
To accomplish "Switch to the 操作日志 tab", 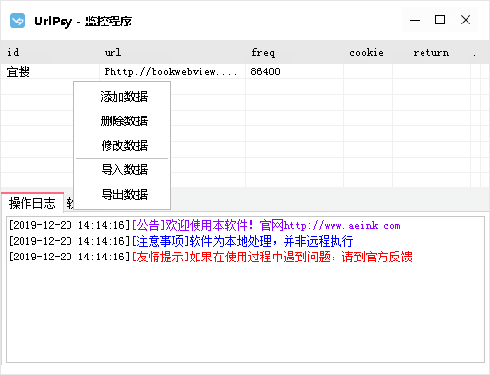I will [32, 203].
